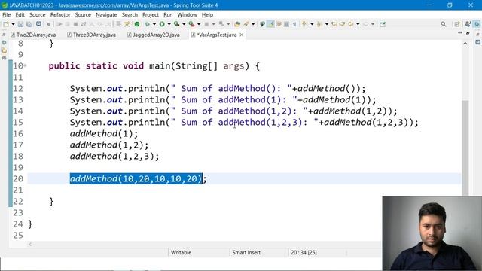Click Smart Insert in status bar
Image resolution: width=482 pixels, height=271 pixels.
pos(246,253)
